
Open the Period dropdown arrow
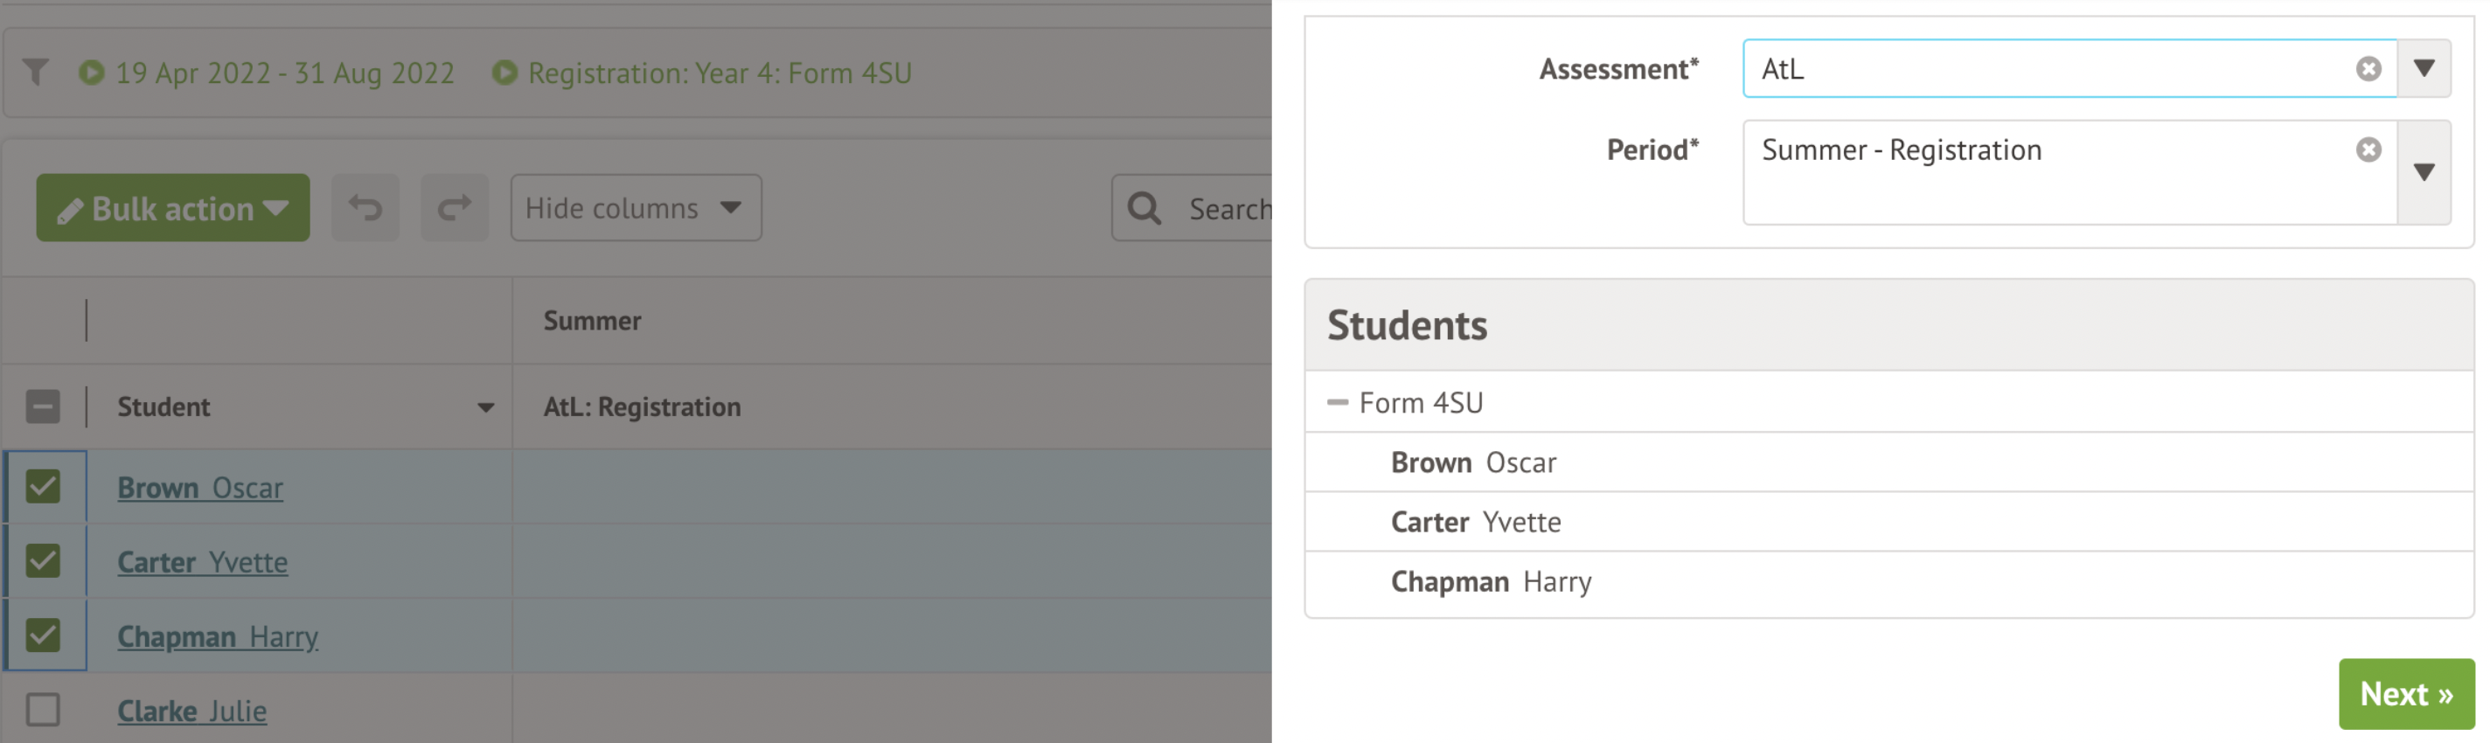click(2424, 173)
